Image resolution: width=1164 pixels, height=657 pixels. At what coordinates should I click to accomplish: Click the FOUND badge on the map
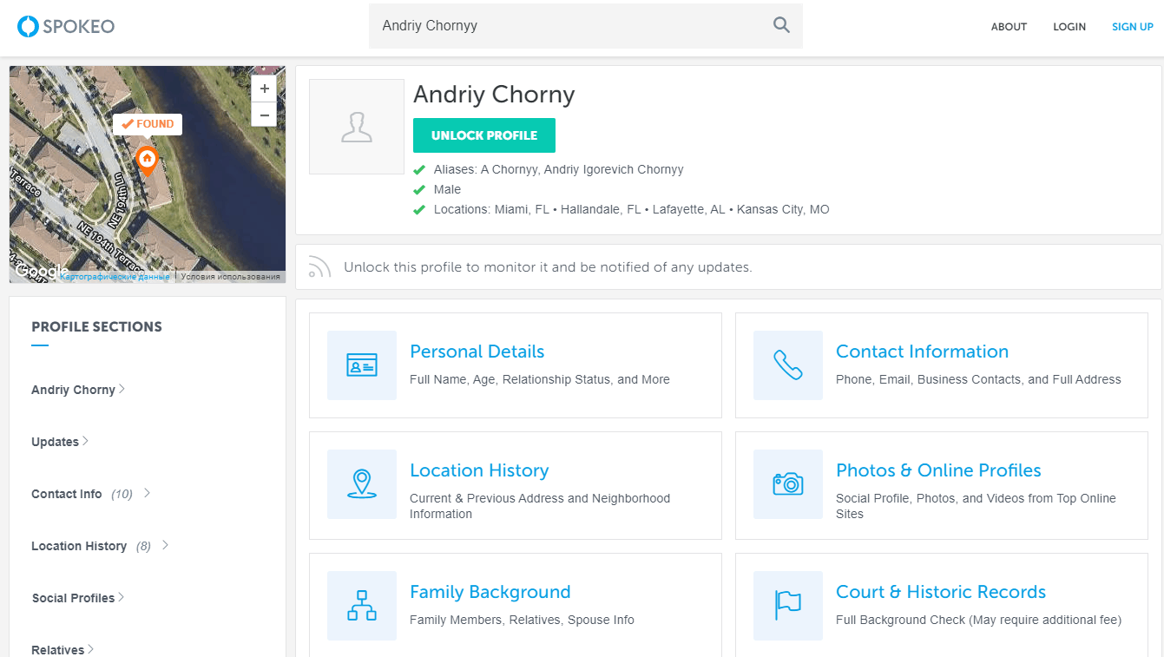pos(148,124)
